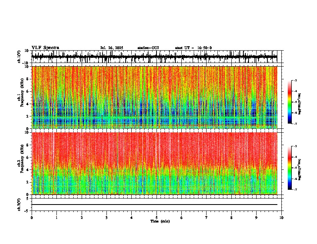Screen dimensions: 317x244
Task: Click the ch.2 spectrogram color bar
Action: click(289, 168)
